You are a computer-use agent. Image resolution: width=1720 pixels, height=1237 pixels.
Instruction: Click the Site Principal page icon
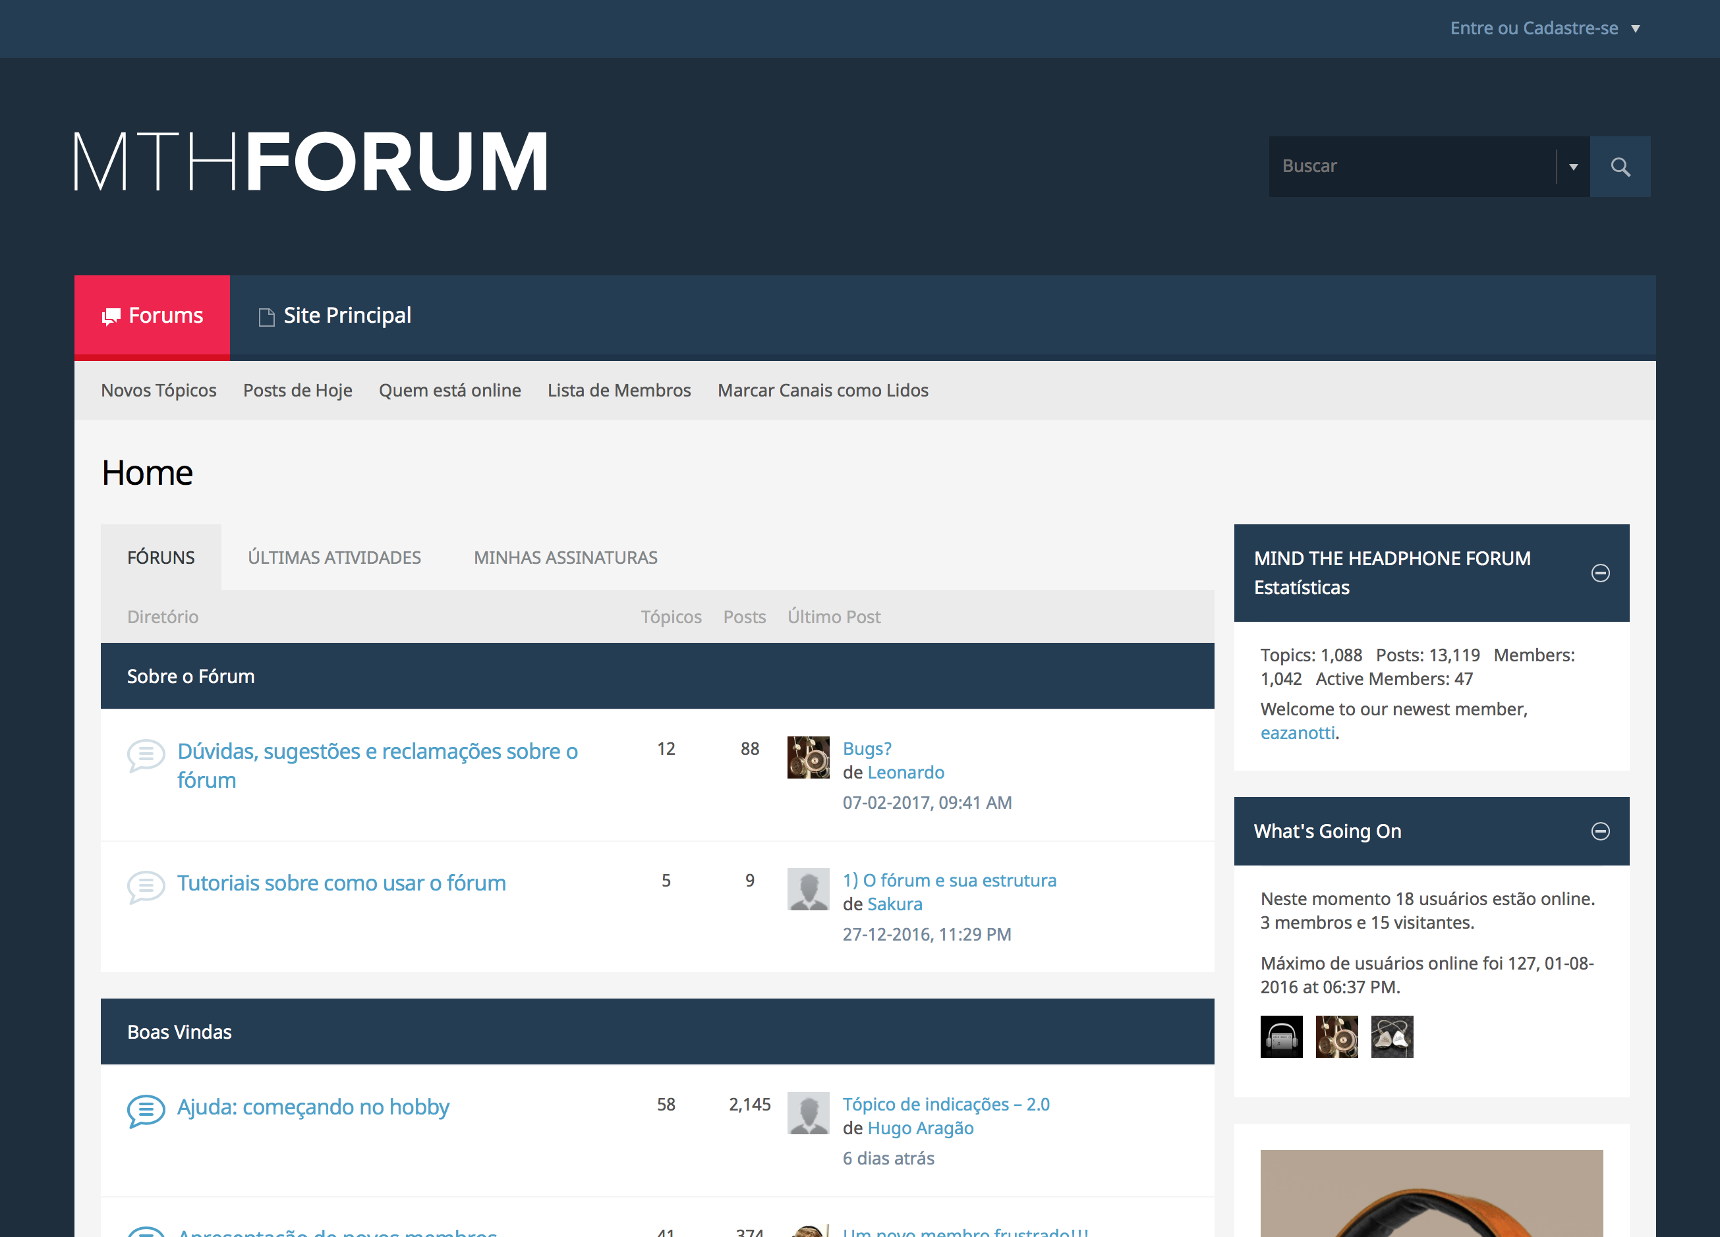click(266, 317)
